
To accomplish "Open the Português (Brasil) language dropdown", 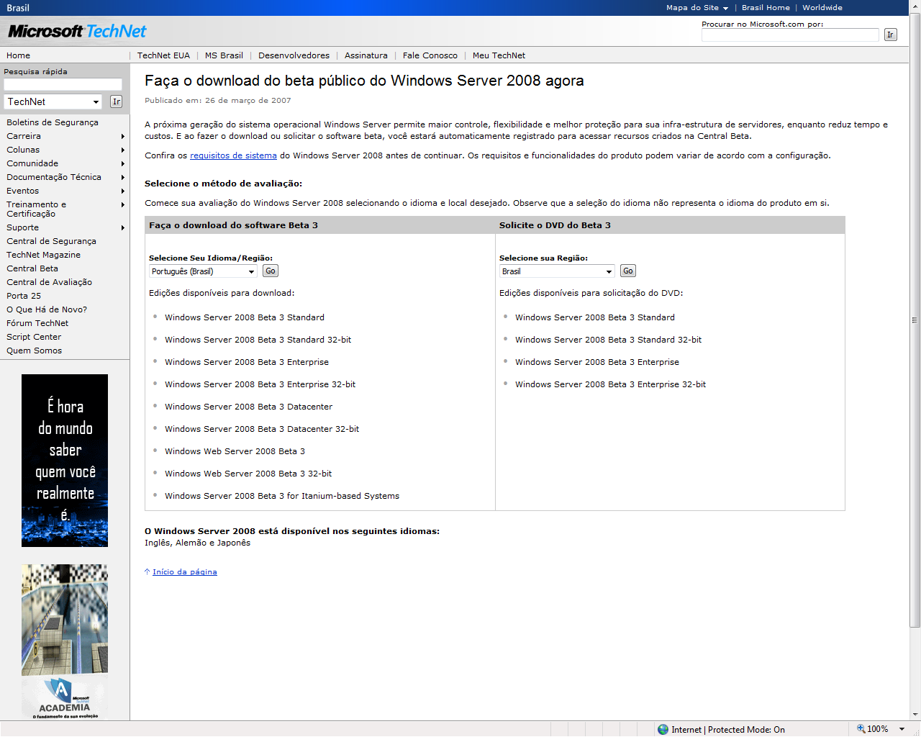I will [x=203, y=271].
